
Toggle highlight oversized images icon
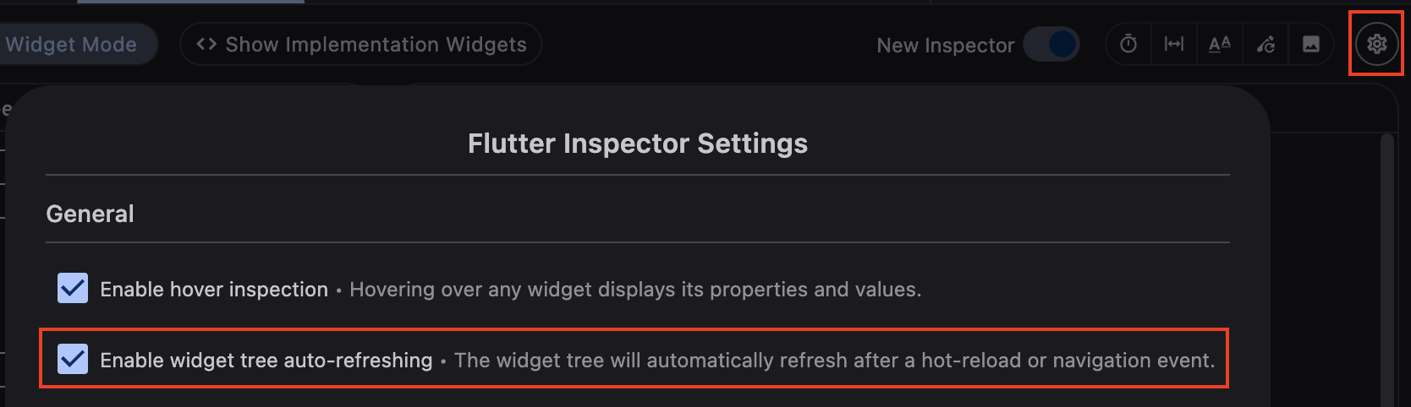click(1311, 44)
